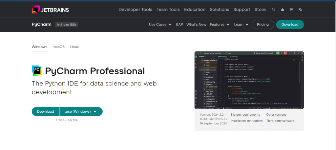Click the 19 September 2024 date text
Image resolution: width=336 pixels, height=150 pixels.
coord(213,123)
